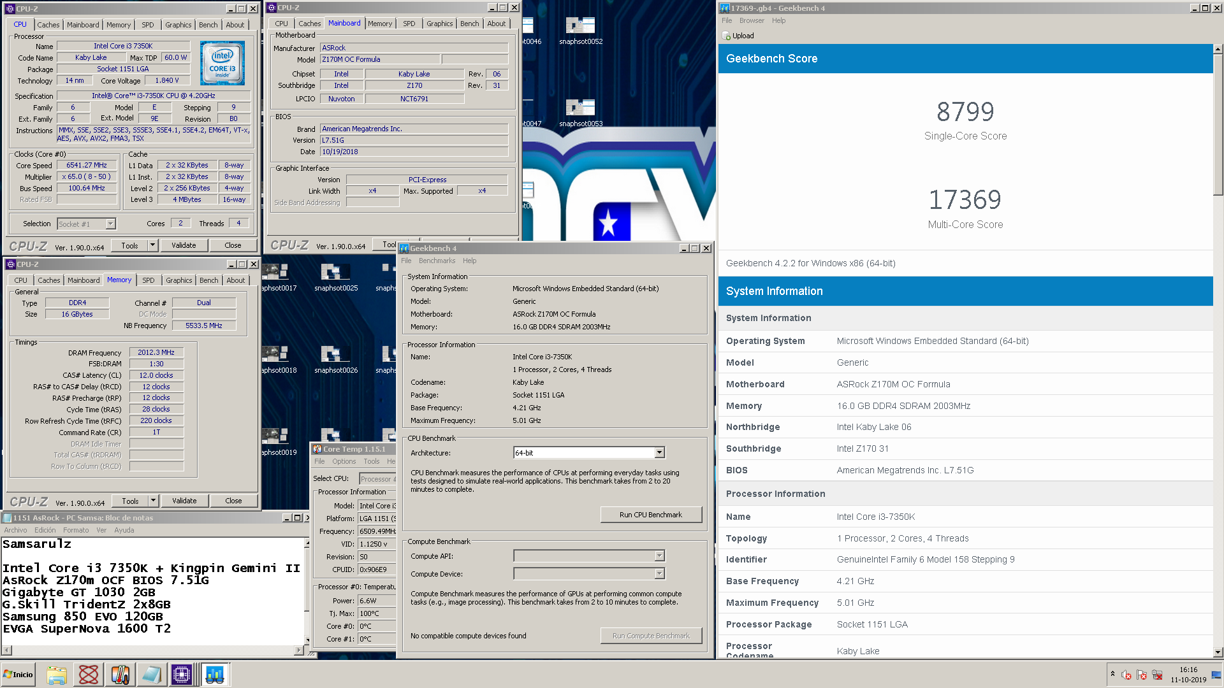Open the Inicio start button
1224x688 pixels.
(18, 674)
